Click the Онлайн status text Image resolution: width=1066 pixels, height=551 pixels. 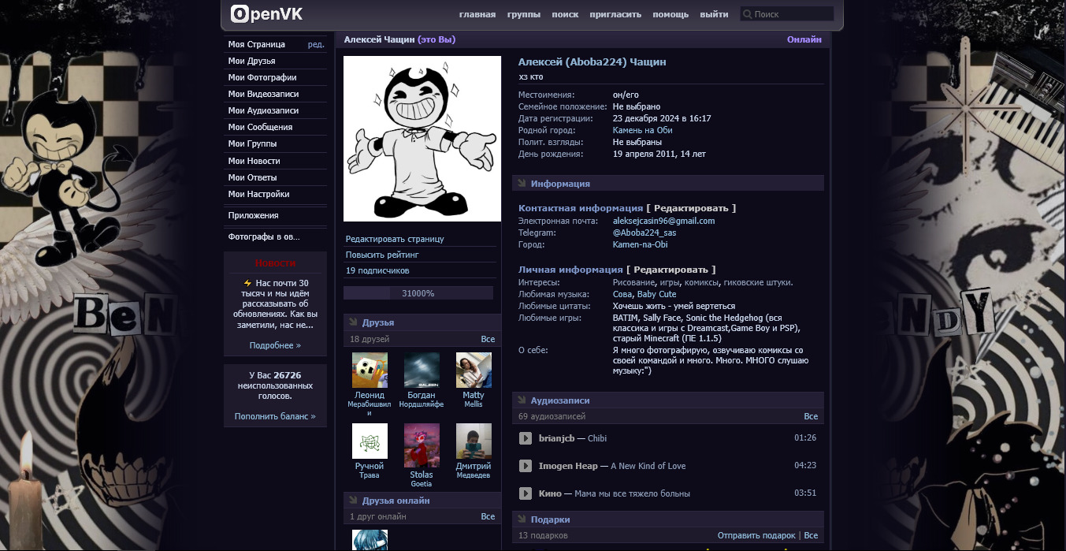pyautogui.click(x=804, y=39)
